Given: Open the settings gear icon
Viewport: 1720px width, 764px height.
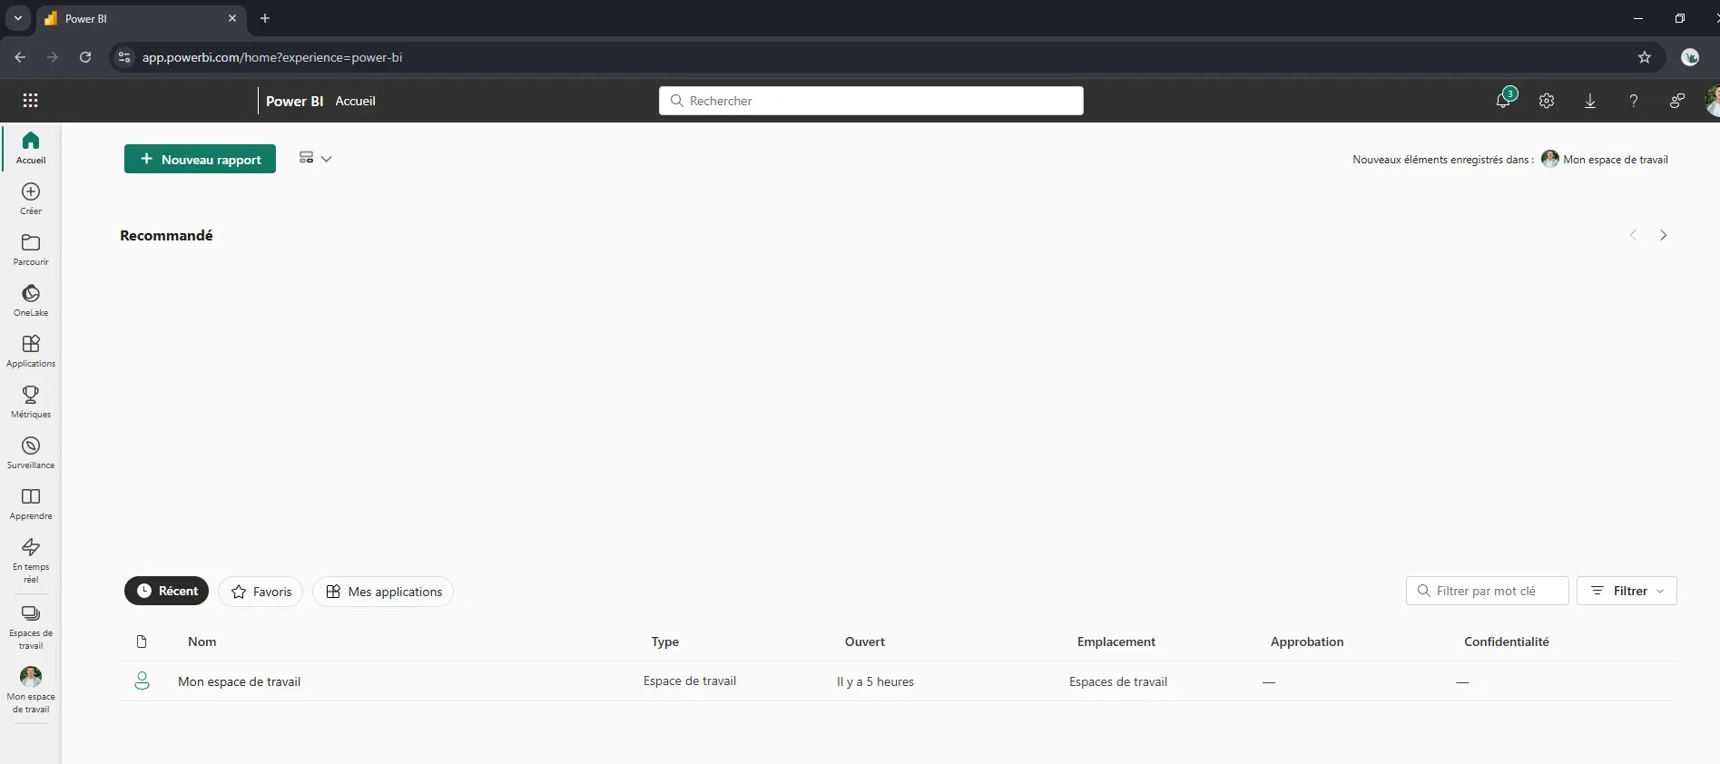Looking at the screenshot, I should click(x=1547, y=101).
